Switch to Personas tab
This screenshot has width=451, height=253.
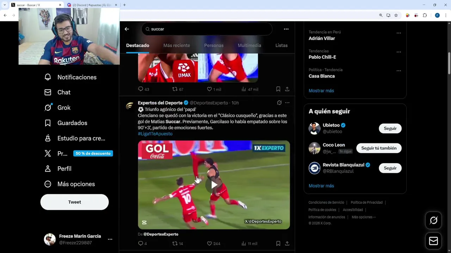tap(214, 46)
